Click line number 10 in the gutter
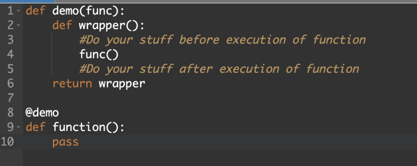Image resolution: width=417 pixels, height=166 pixels. 8,142
